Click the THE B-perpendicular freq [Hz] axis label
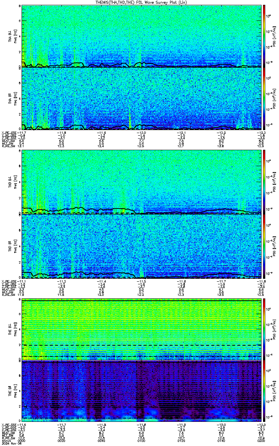Image resolution: width=279 pixels, height=446 pixels. tap(15, 329)
